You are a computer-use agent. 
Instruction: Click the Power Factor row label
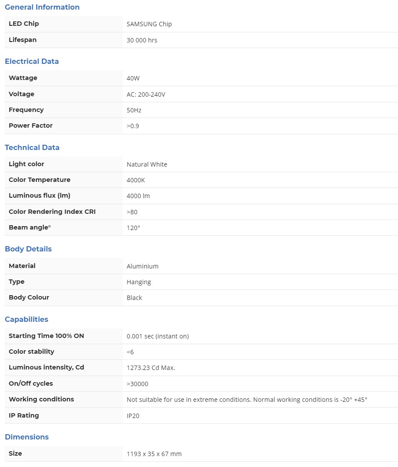point(31,125)
